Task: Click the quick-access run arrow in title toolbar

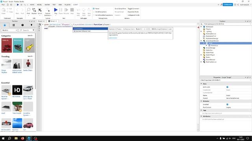Action: click(18, 5)
